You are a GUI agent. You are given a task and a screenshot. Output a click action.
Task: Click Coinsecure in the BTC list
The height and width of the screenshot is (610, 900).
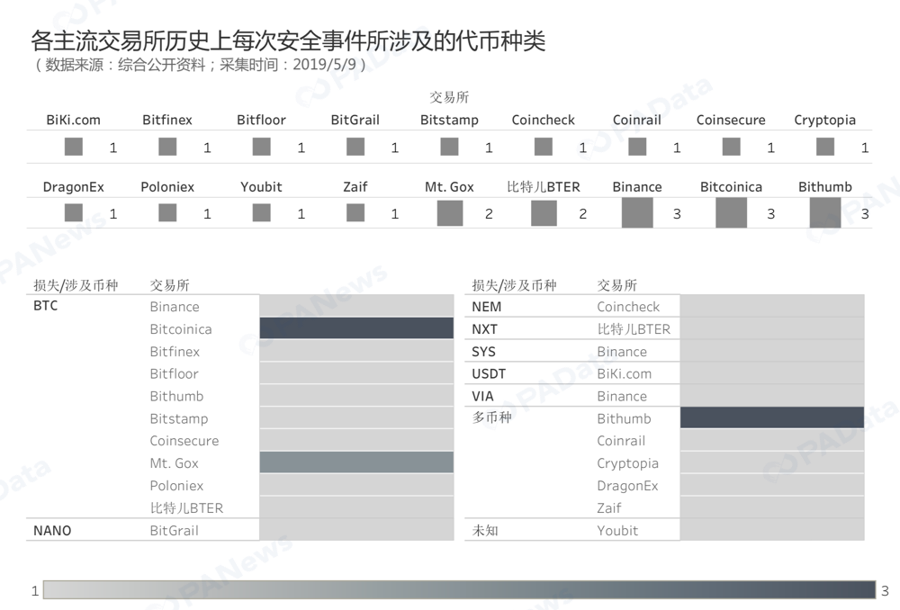click(184, 441)
